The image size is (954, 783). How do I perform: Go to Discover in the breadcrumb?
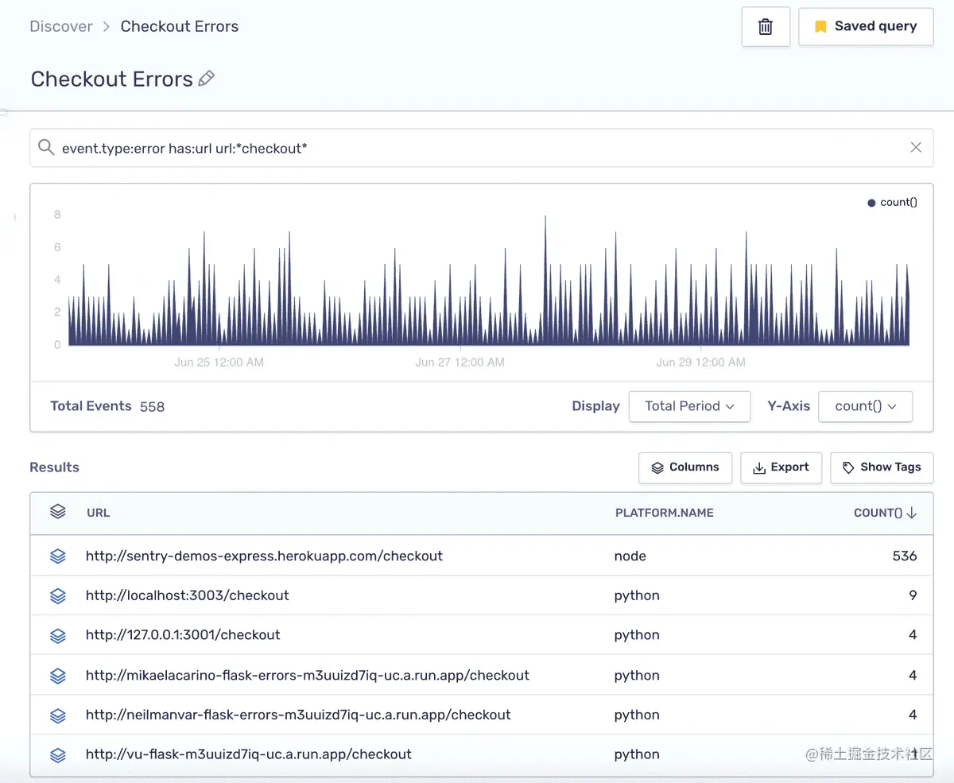coord(61,27)
